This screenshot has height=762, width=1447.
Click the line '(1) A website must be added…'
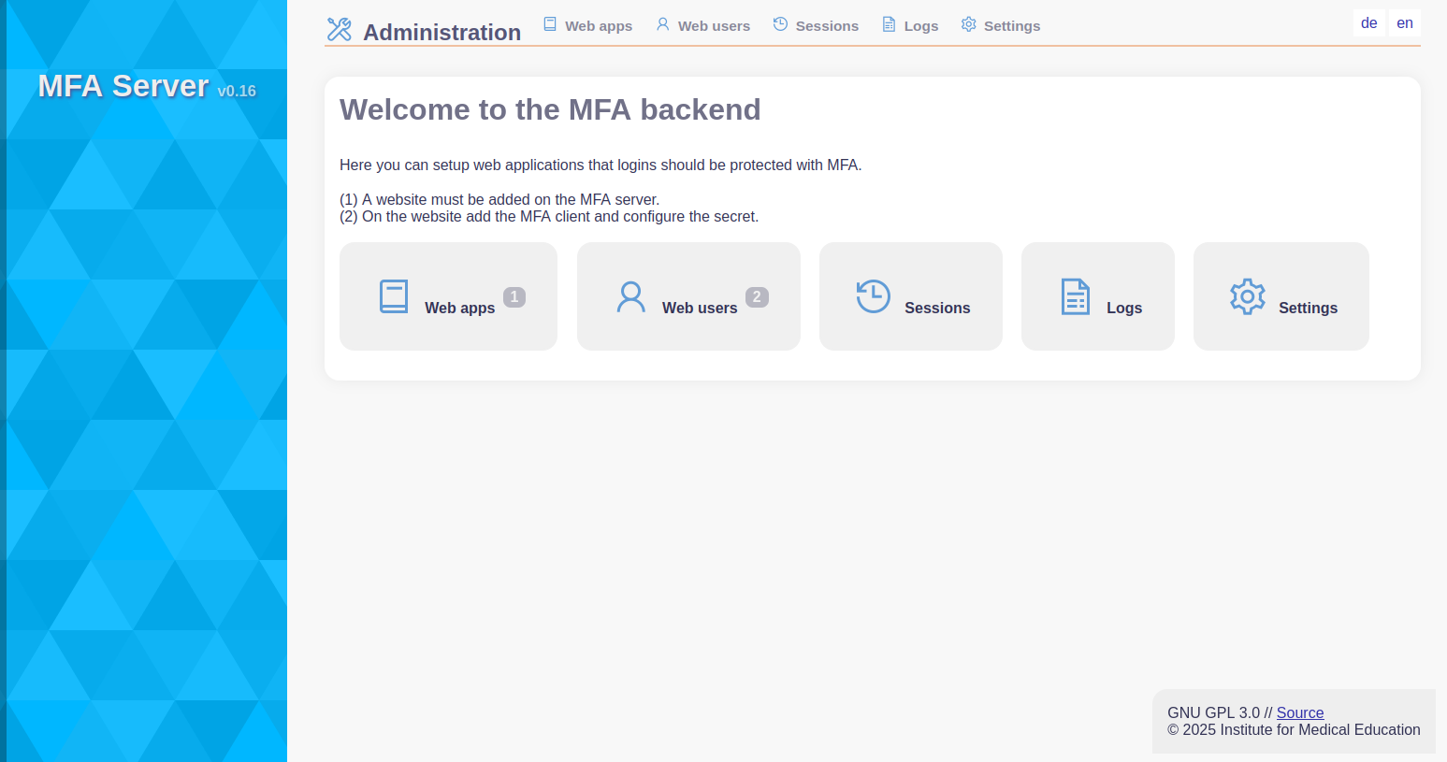(x=499, y=199)
